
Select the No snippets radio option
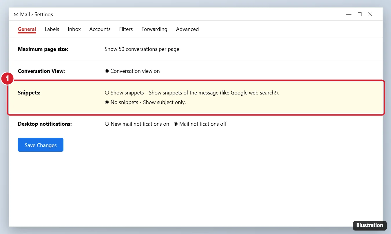(x=107, y=102)
